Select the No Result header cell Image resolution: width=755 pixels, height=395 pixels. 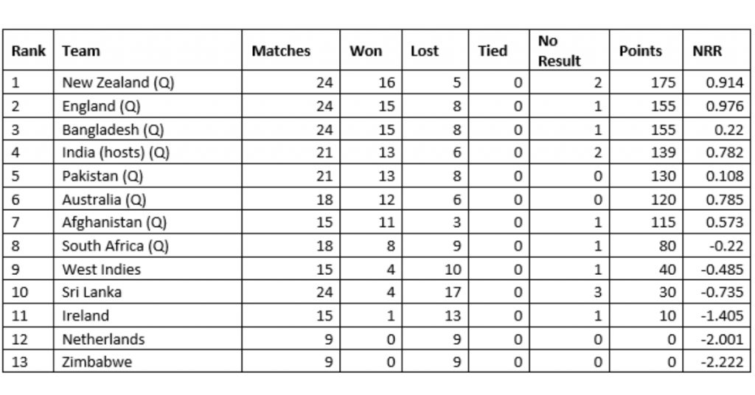tap(569, 50)
